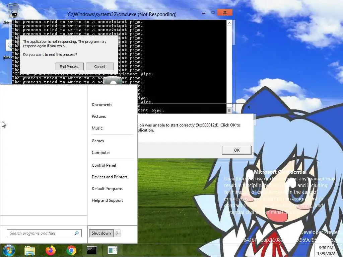The width and height of the screenshot is (343, 257).
Task: Close the application error dialog with X
Action: (249, 107)
